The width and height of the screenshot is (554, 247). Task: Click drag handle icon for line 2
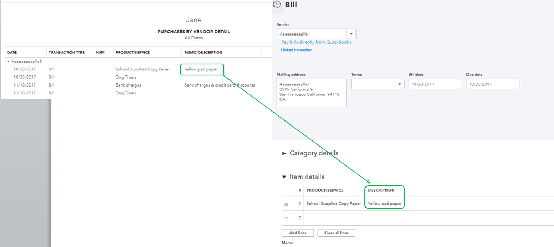(x=287, y=218)
